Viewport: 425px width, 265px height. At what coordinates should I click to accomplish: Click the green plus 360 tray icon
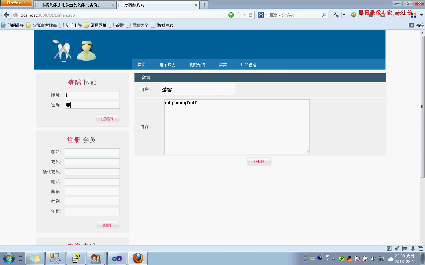pos(342,259)
